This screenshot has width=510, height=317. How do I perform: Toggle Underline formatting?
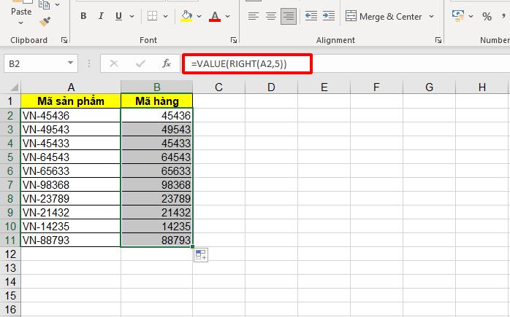(118, 16)
